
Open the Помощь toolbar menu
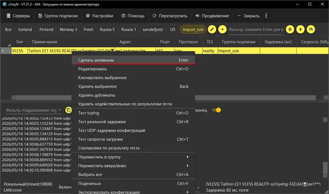click(x=133, y=16)
